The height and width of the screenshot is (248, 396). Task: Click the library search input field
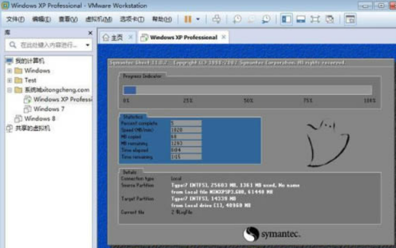point(51,46)
